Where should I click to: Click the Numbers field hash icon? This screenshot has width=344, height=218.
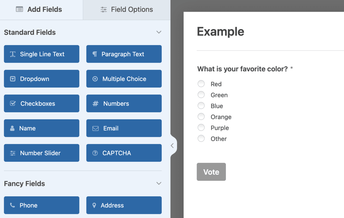pyautogui.click(x=95, y=103)
